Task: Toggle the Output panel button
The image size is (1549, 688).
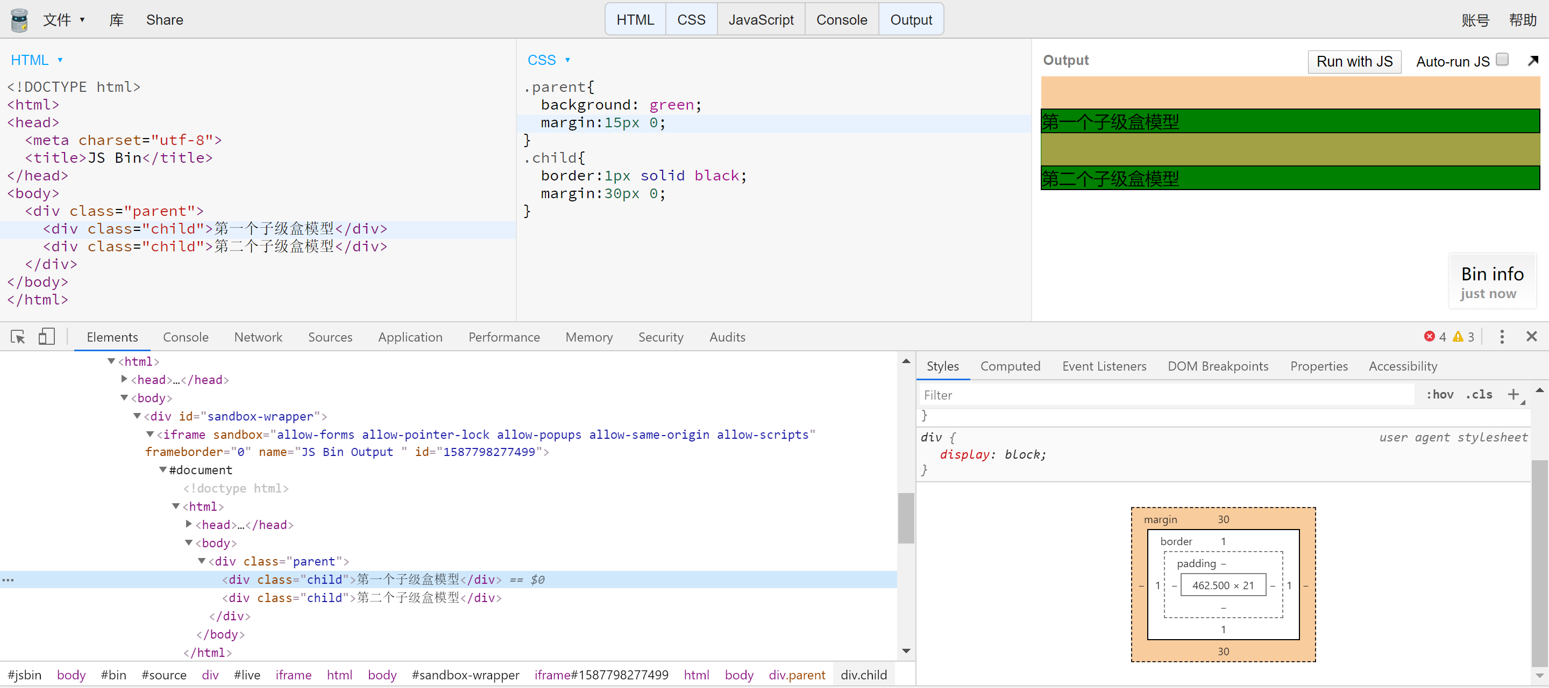Action: click(x=911, y=20)
